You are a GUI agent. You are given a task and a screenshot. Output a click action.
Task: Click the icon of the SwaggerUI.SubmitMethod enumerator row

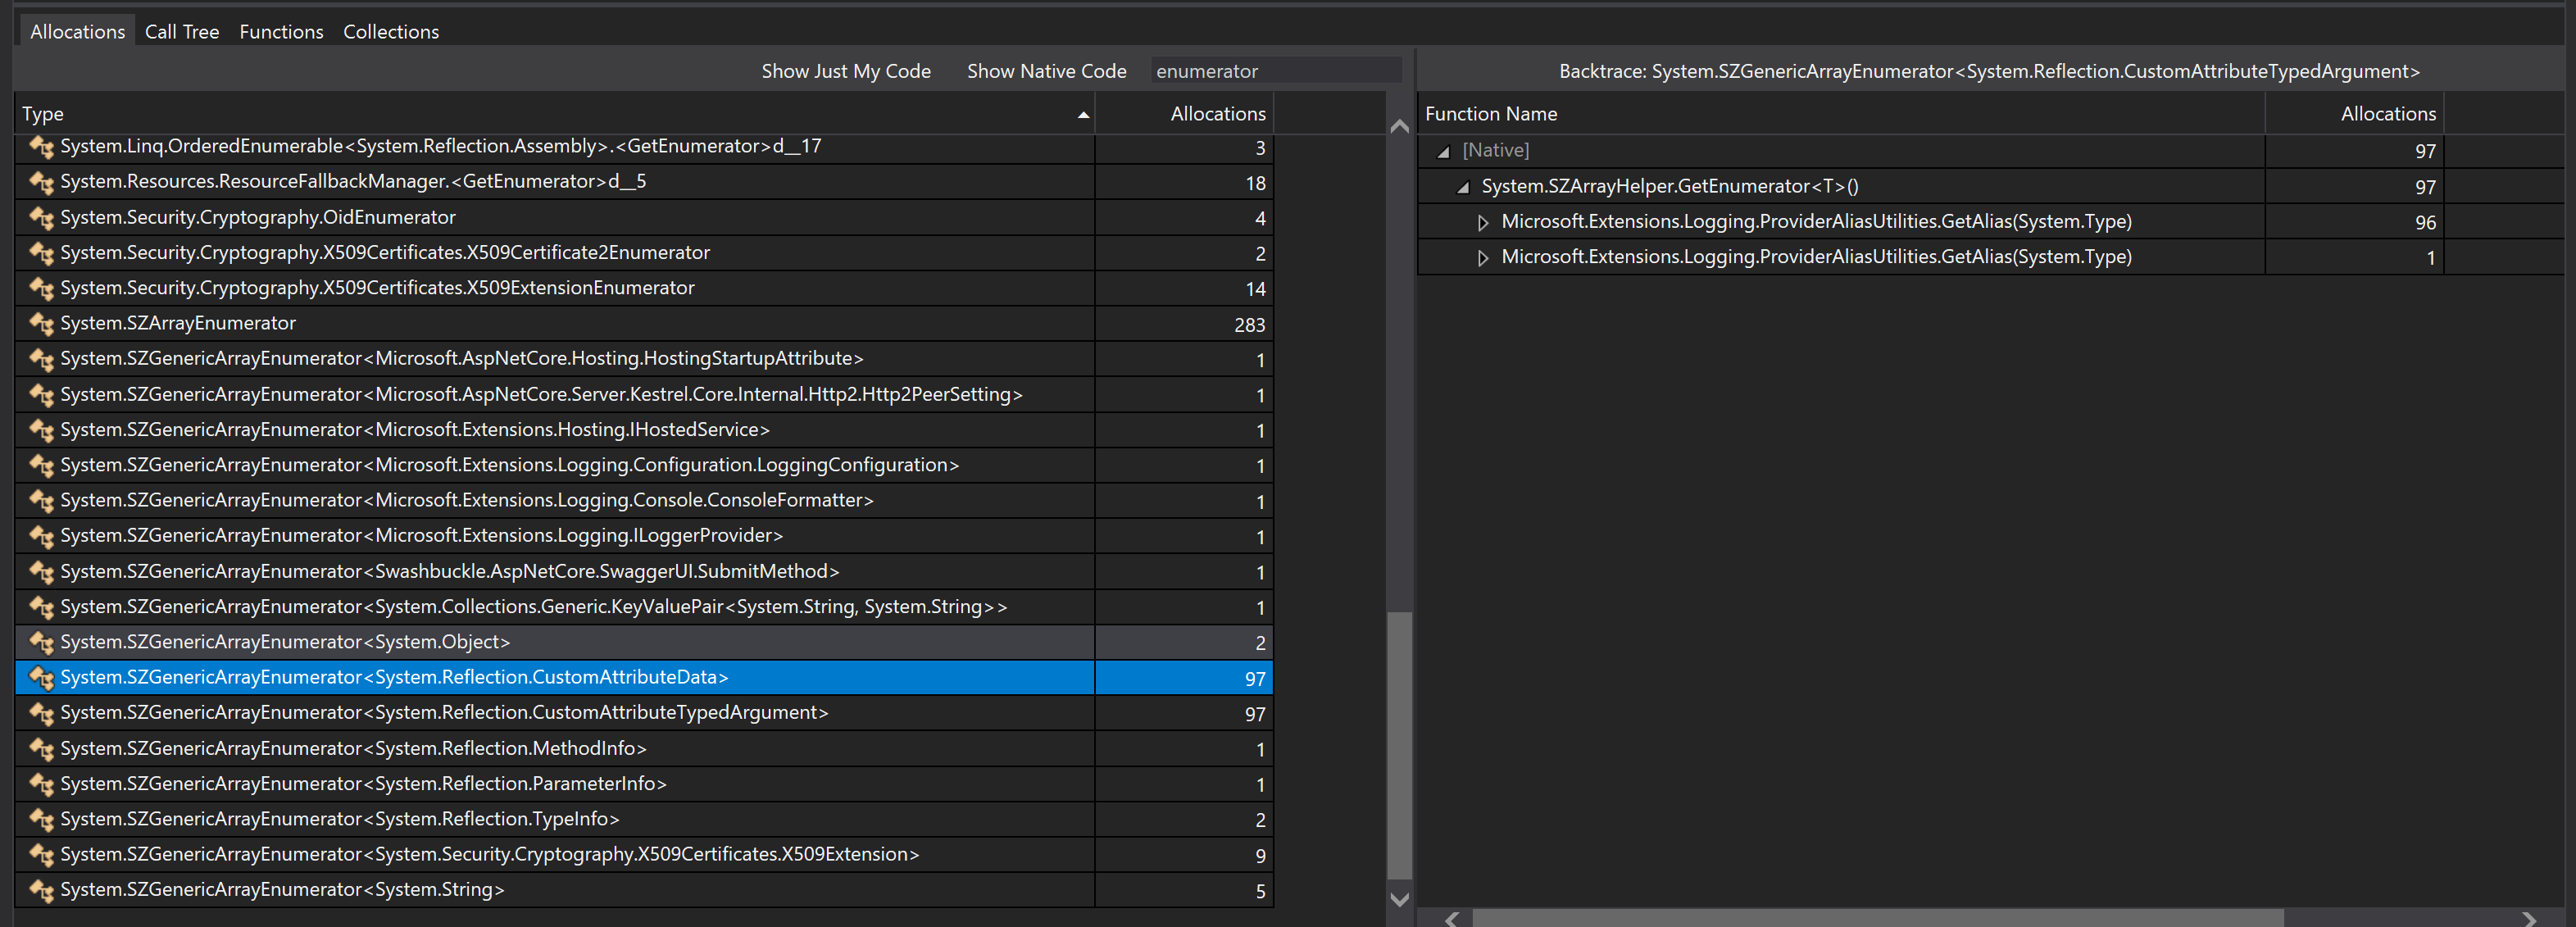(x=41, y=572)
